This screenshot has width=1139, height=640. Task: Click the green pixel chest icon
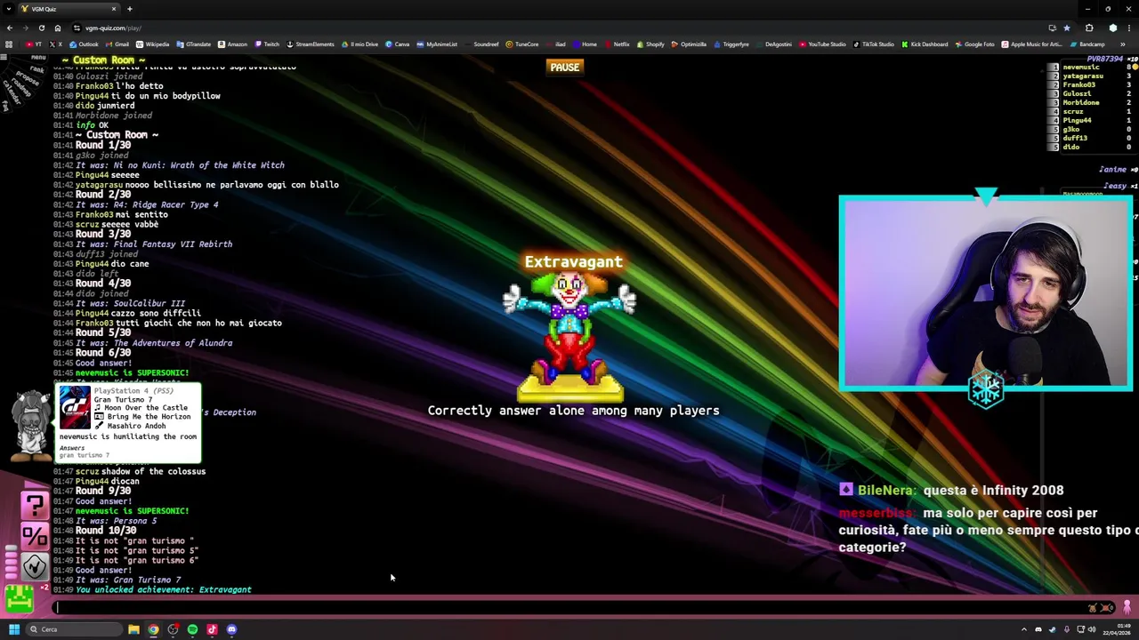tap(19, 598)
